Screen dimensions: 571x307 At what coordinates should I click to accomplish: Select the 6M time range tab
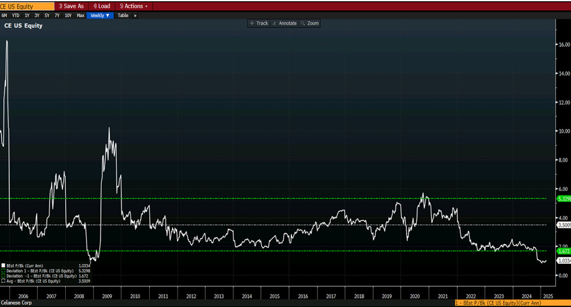(4, 15)
